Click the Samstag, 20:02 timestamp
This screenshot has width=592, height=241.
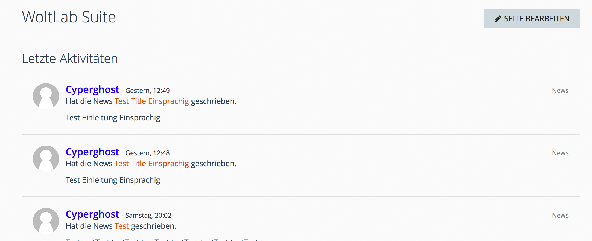(x=148, y=216)
